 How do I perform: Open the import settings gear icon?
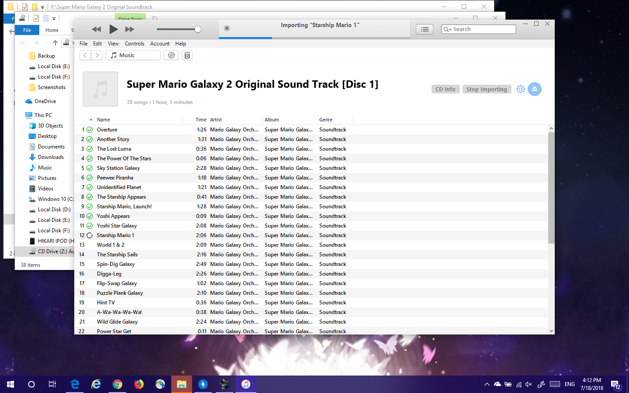point(520,89)
